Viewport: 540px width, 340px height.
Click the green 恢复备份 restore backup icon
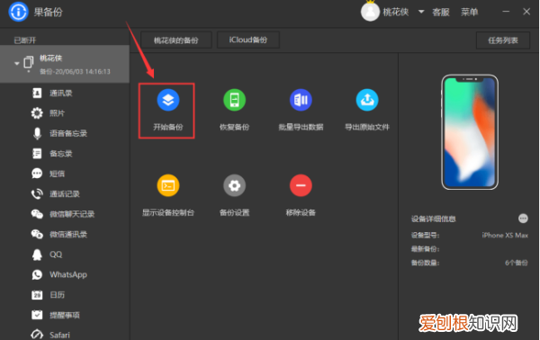tap(235, 100)
